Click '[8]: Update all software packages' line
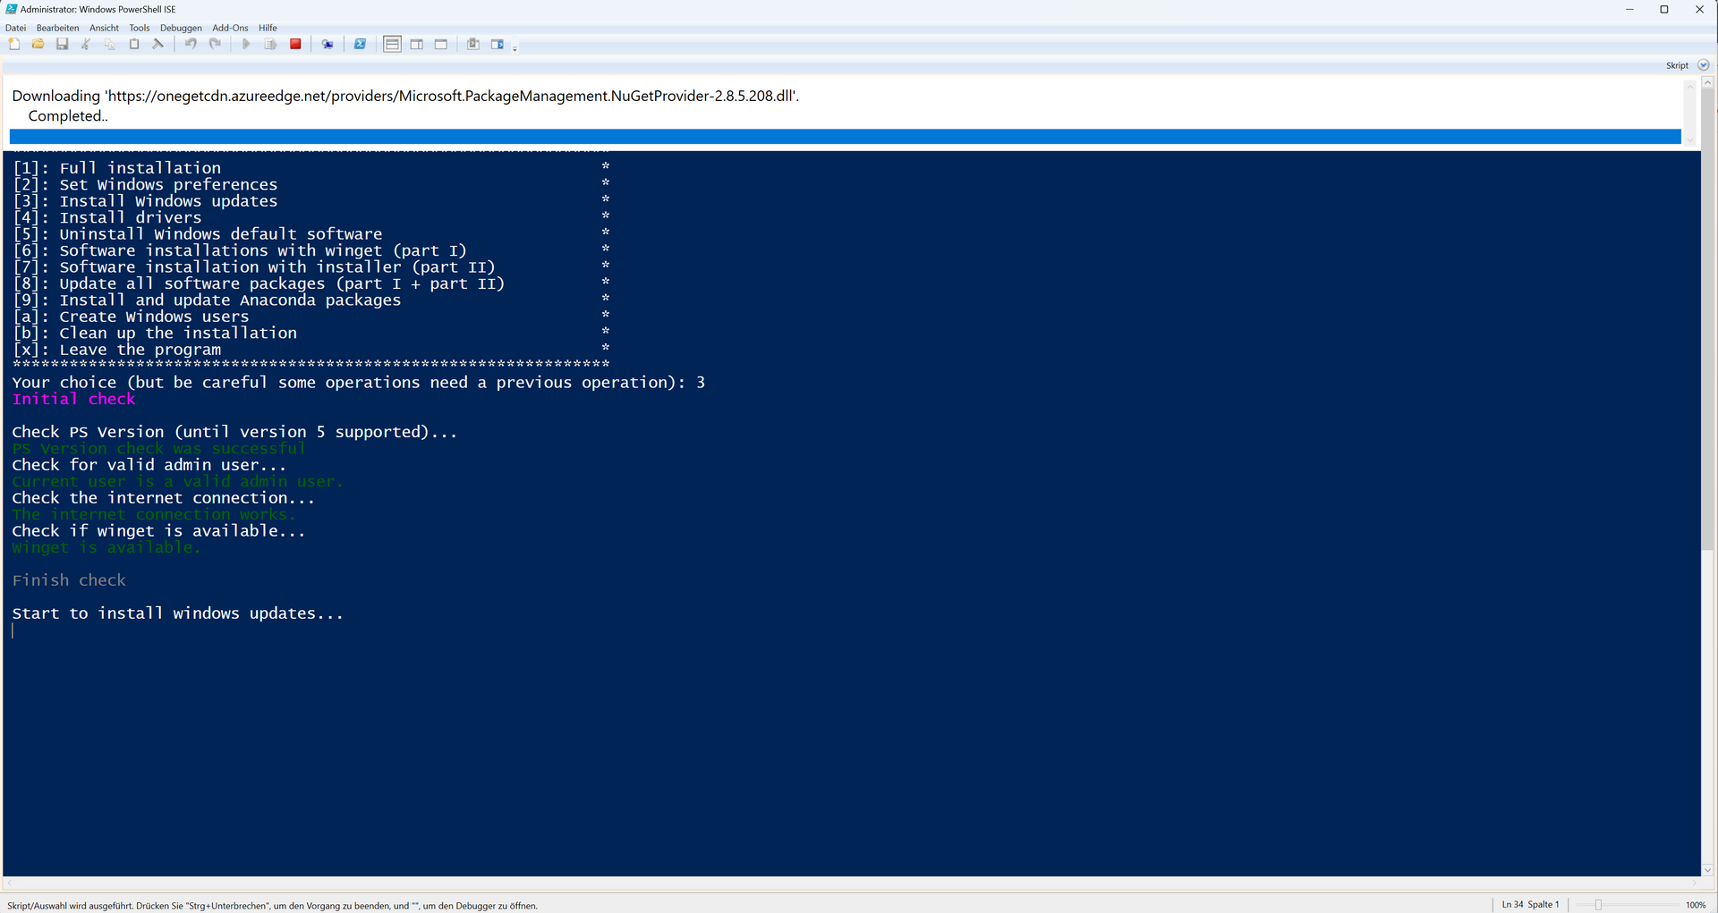 [259, 284]
